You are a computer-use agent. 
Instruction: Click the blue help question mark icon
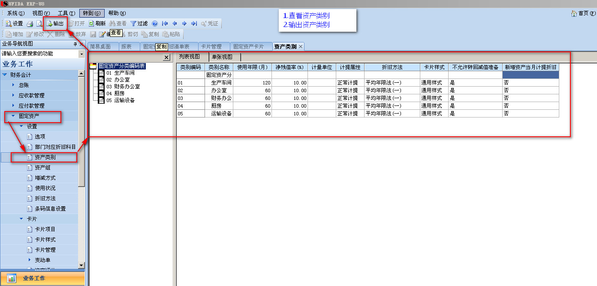tap(155, 24)
